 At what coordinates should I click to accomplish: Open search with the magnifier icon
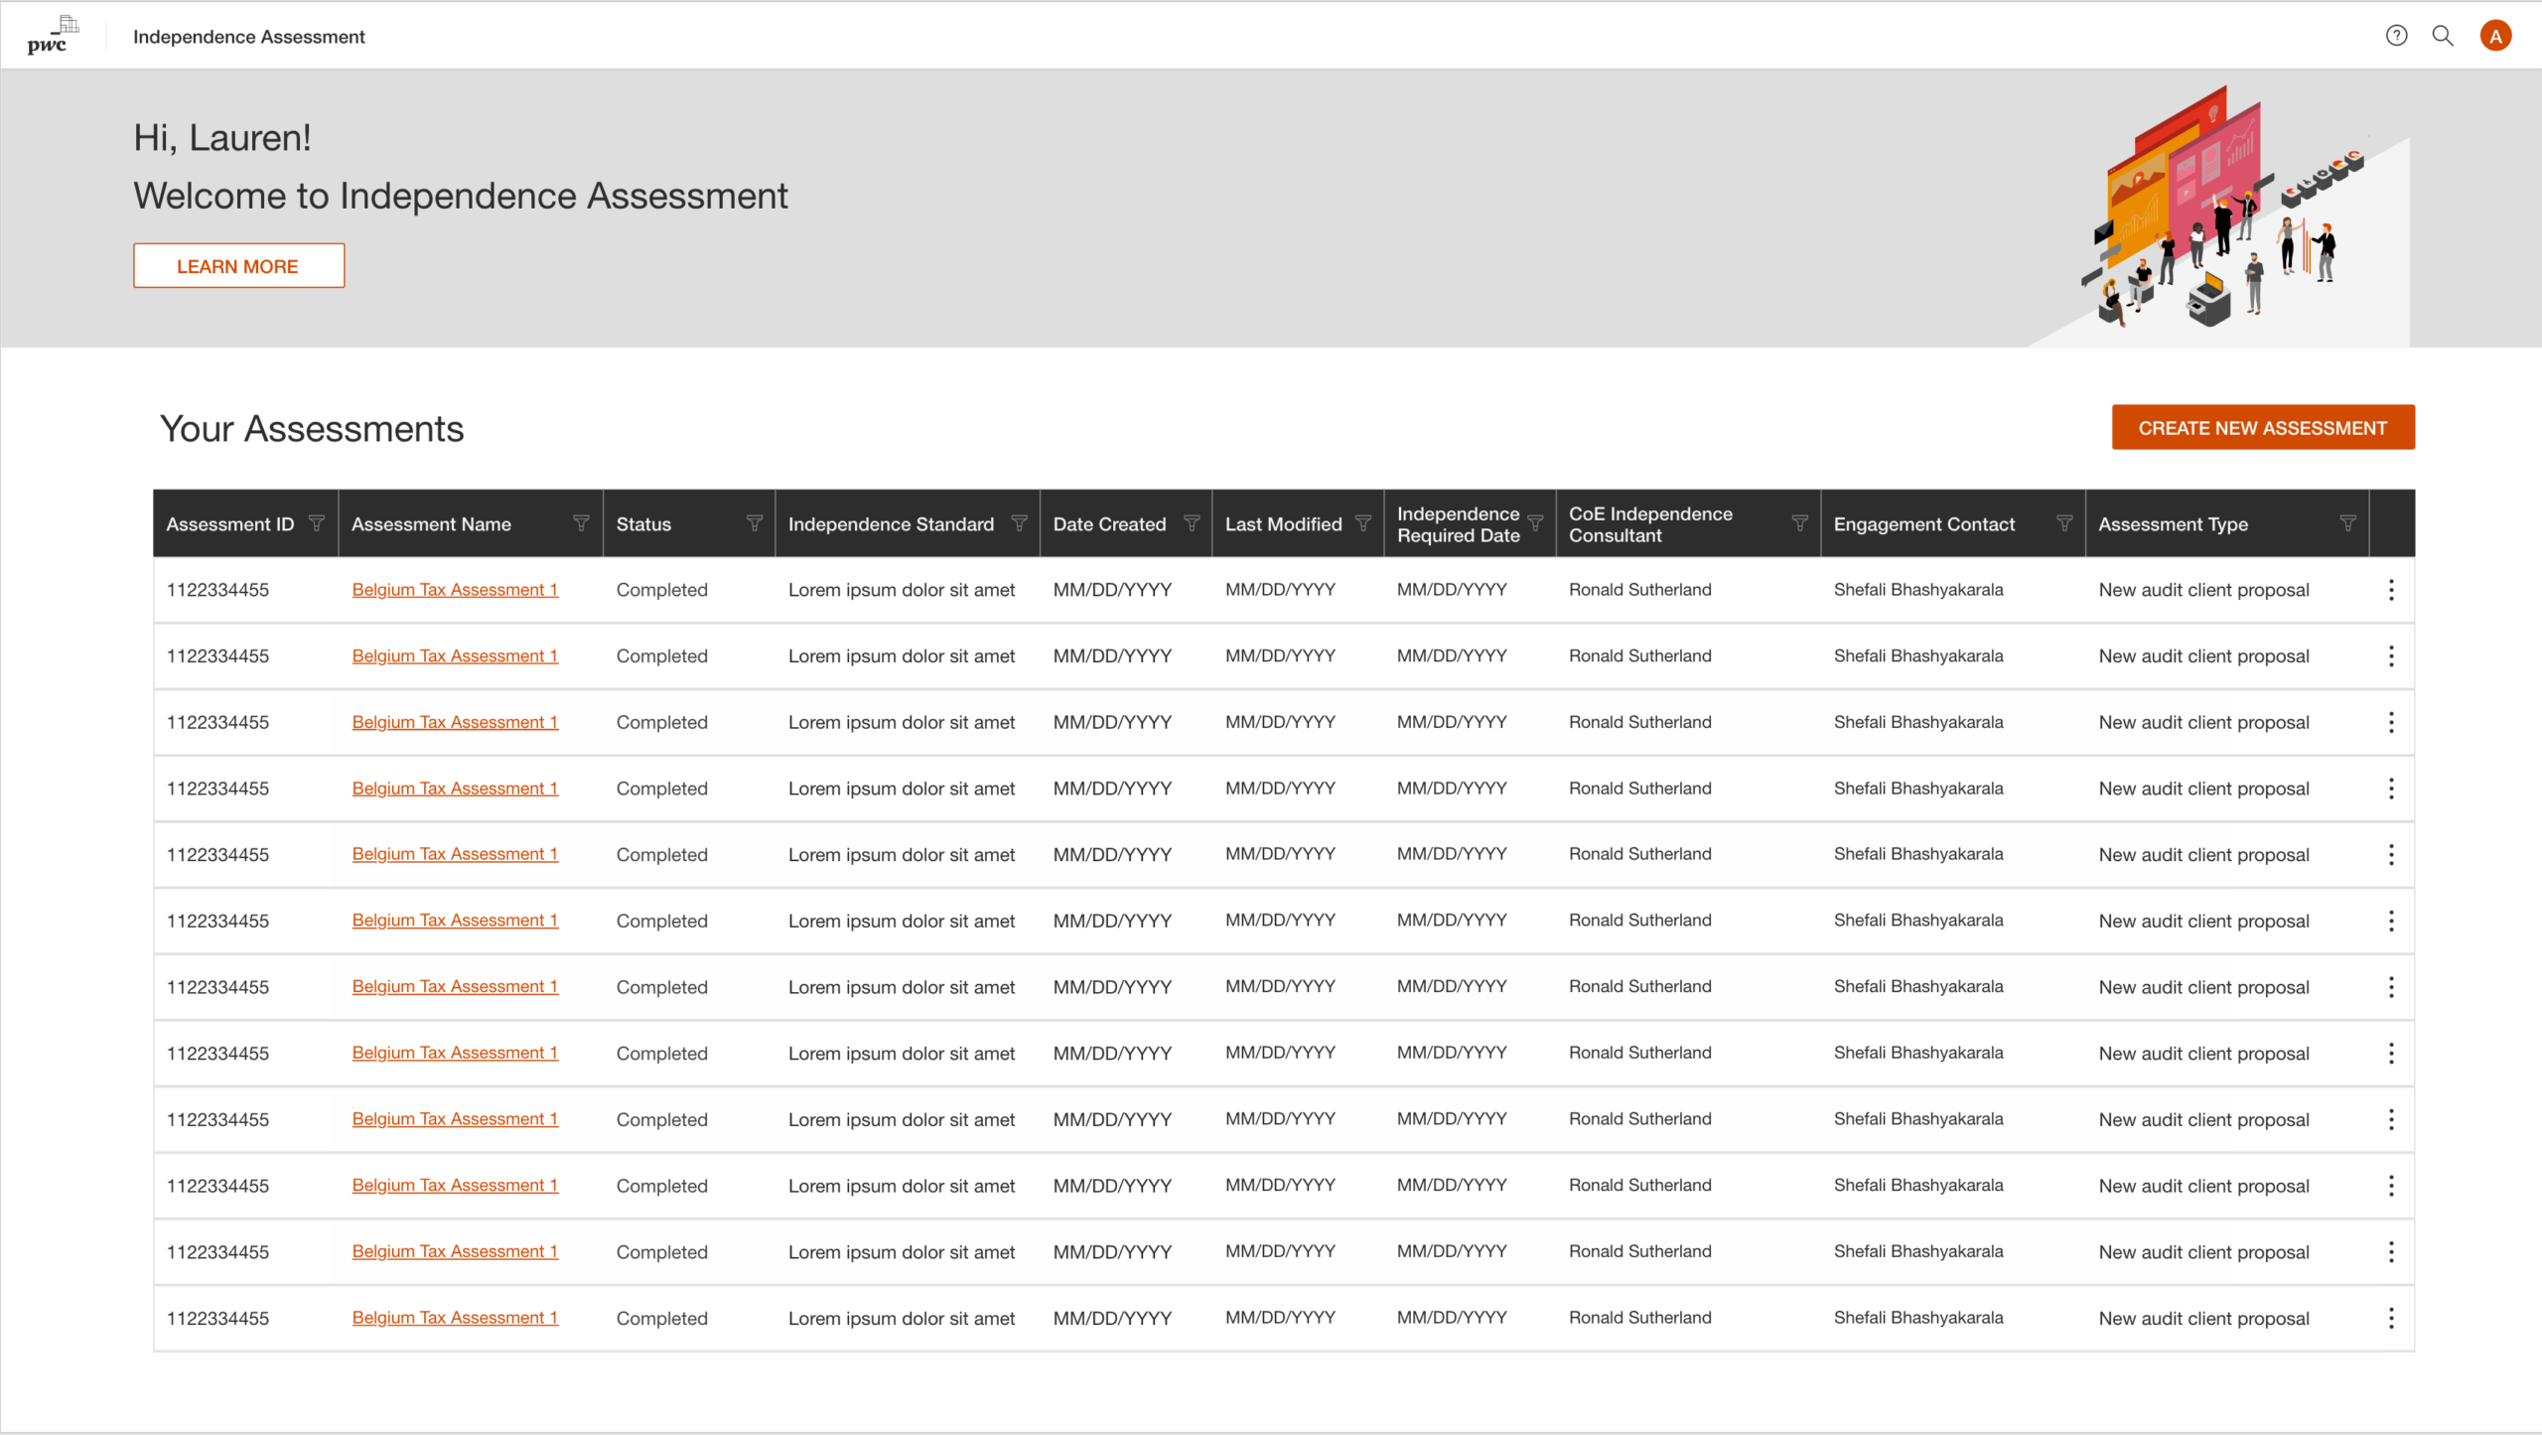pyautogui.click(x=2442, y=36)
